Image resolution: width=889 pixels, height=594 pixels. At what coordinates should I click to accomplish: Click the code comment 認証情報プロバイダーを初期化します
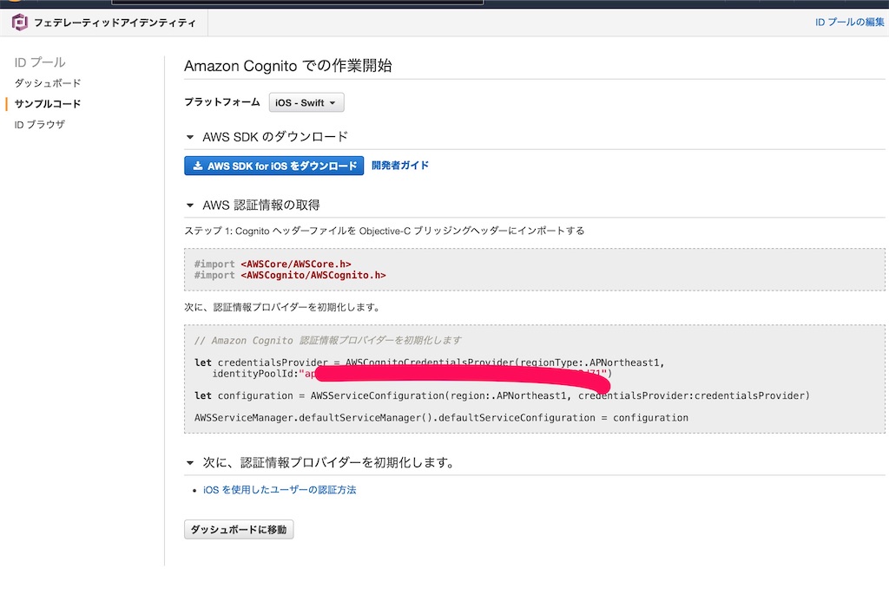click(x=327, y=340)
